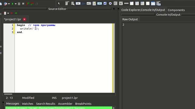Pick the TPopupMenu component icon
The width and height of the screenshot is (195, 109).
point(73,3)
